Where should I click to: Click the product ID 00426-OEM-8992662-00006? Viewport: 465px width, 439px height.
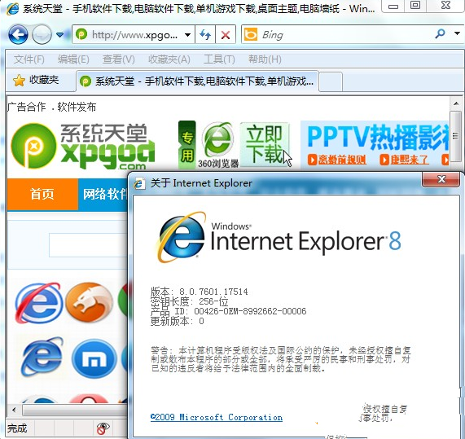pos(250,311)
